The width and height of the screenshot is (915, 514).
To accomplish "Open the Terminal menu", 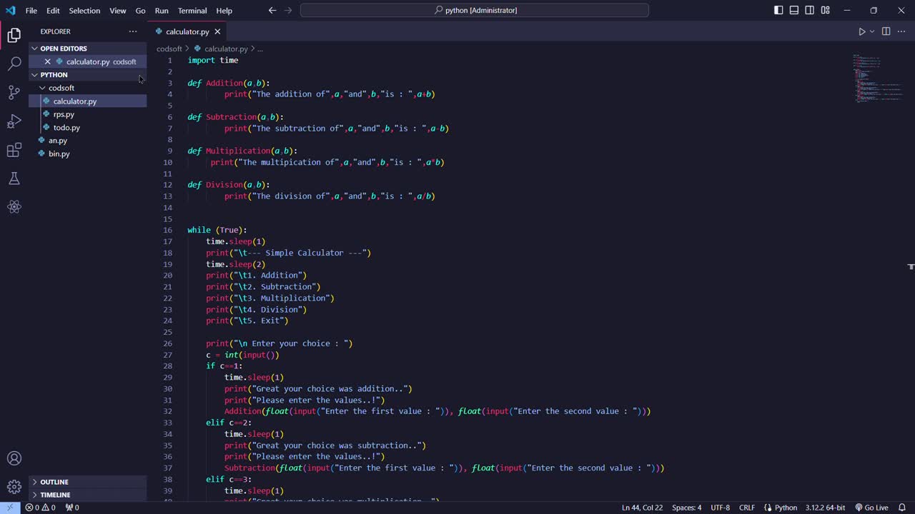I will tap(192, 11).
